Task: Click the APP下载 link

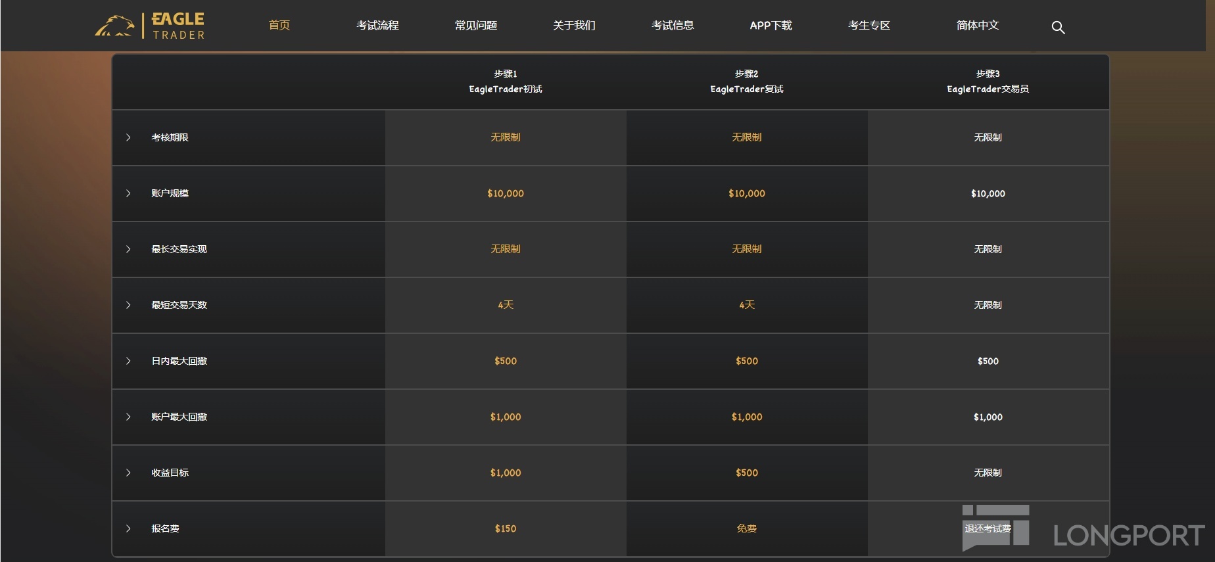Action: pos(771,25)
